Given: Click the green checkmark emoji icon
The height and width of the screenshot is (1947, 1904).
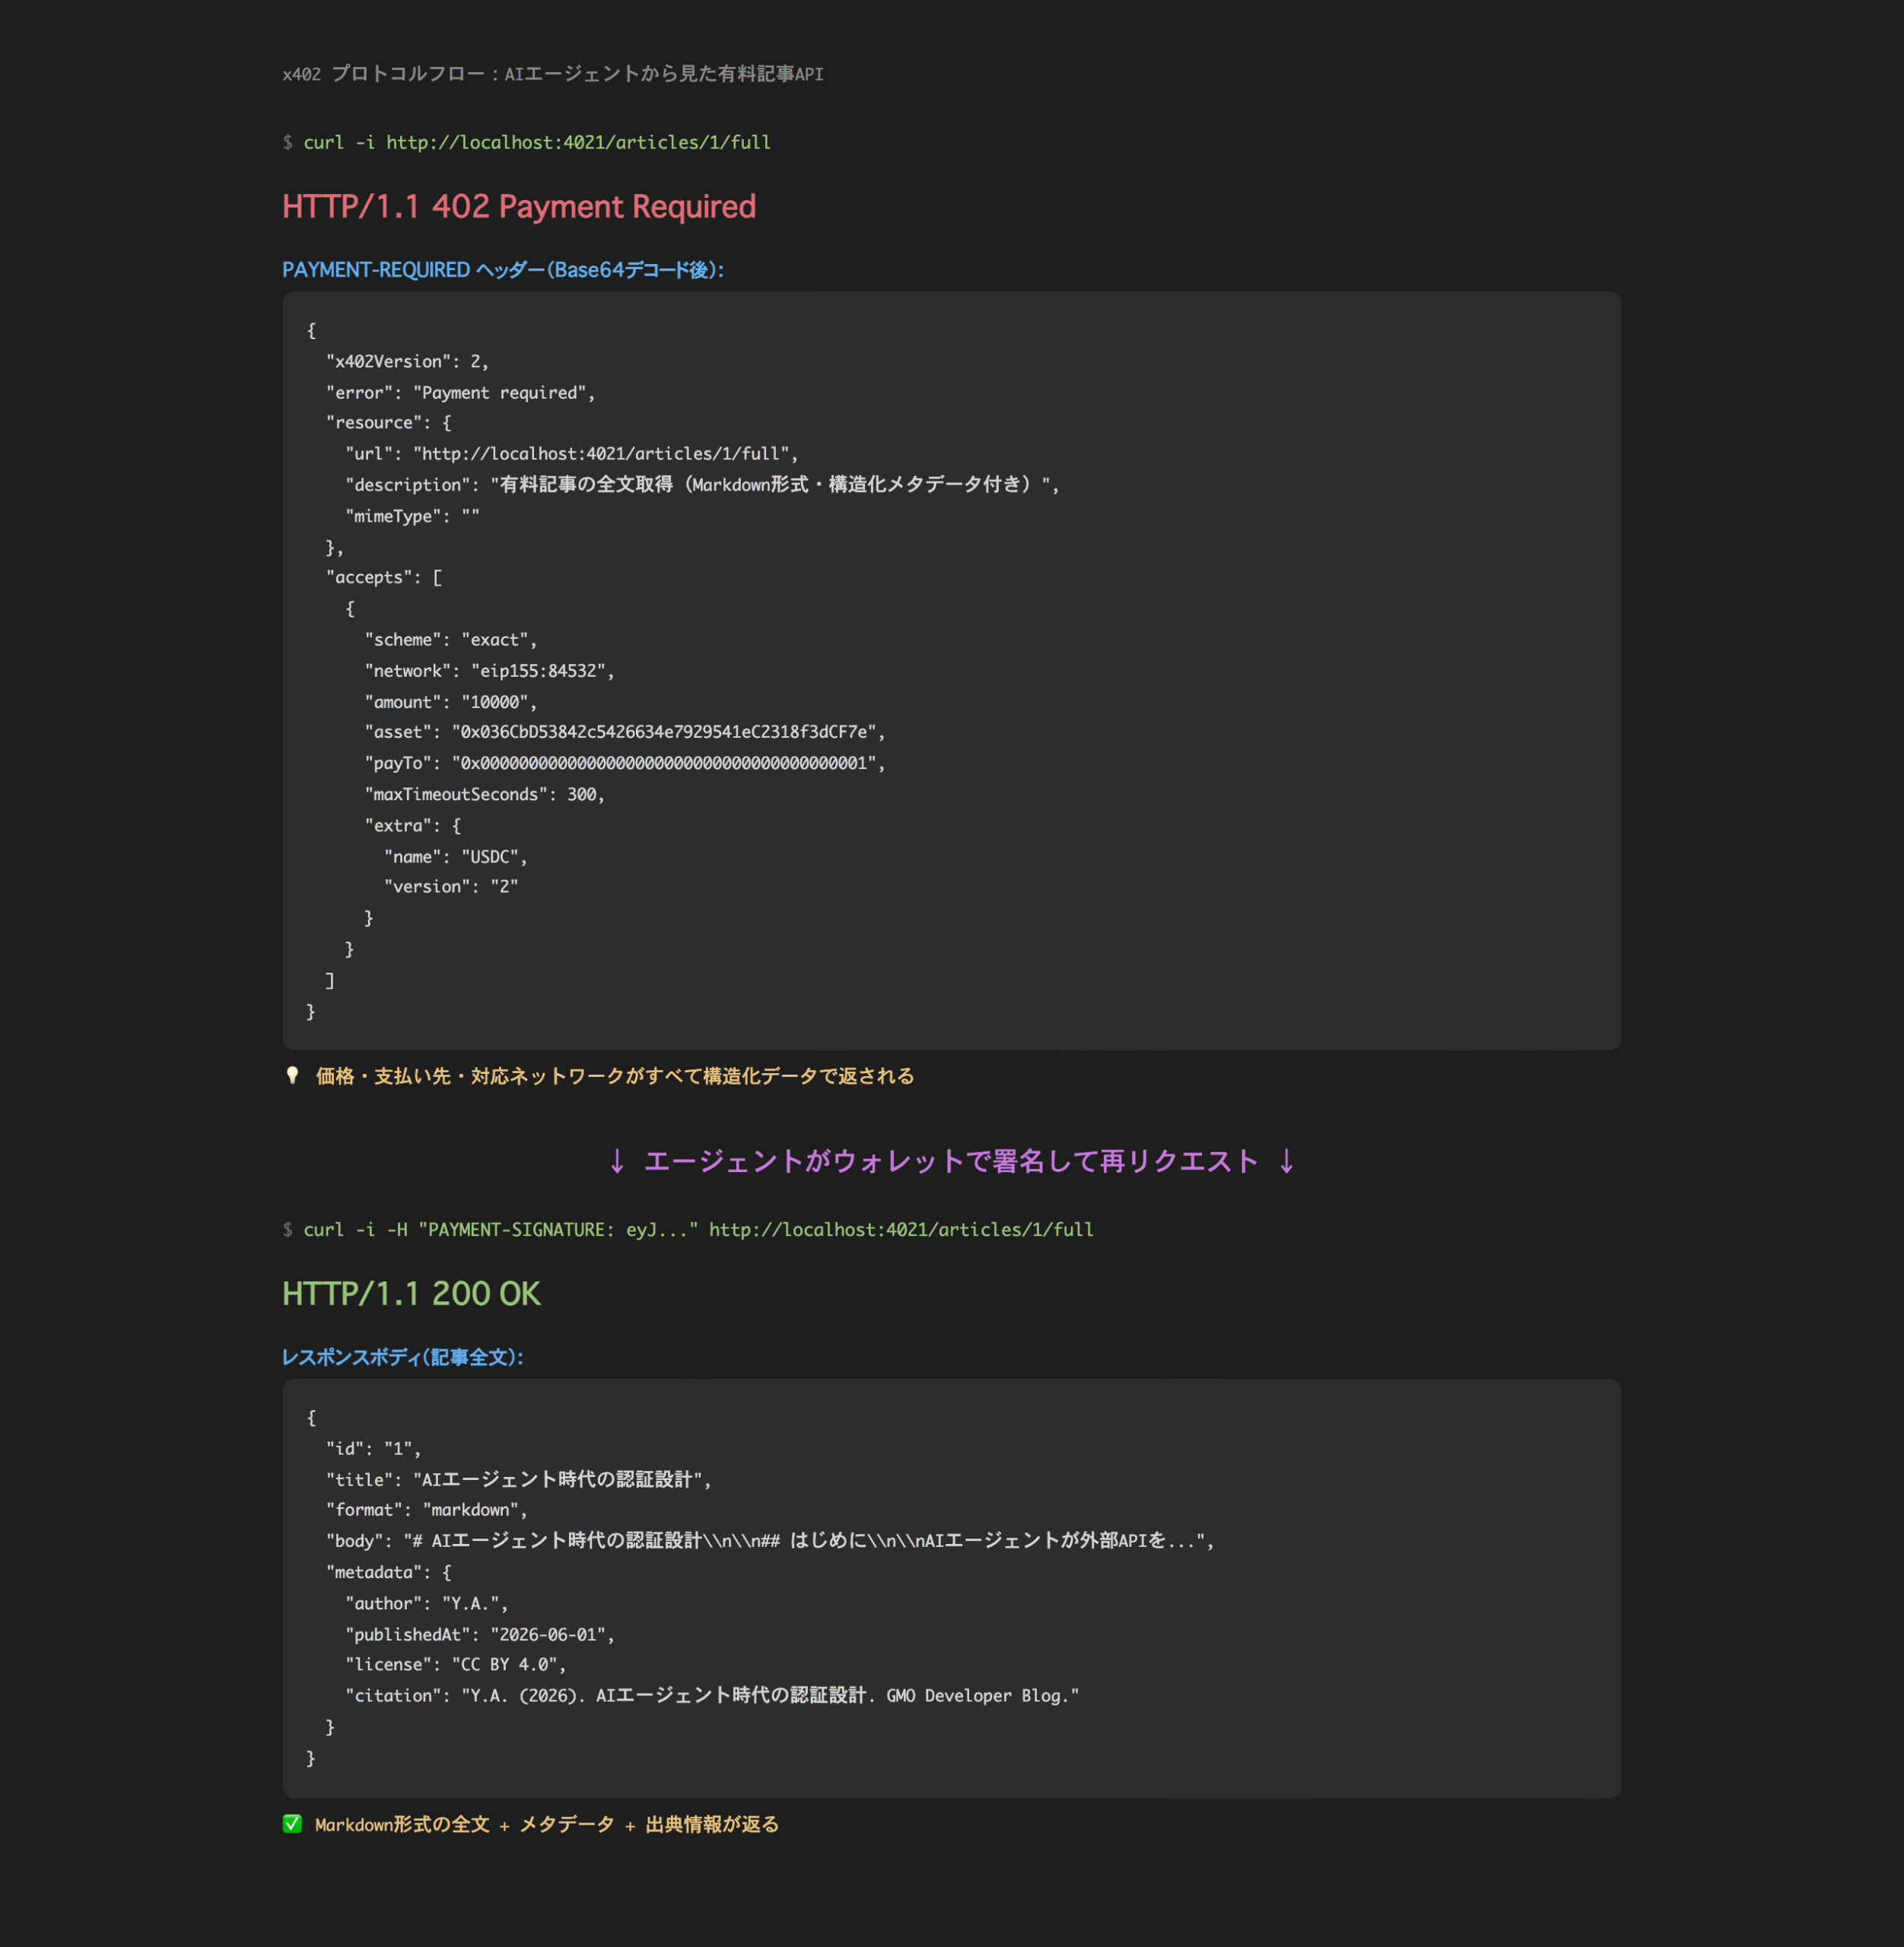Looking at the screenshot, I should (292, 1824).
